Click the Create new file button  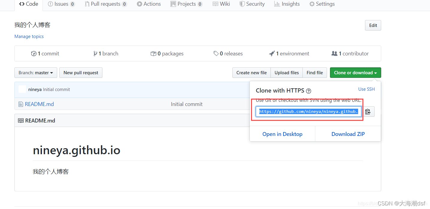(x=252, y=73)
